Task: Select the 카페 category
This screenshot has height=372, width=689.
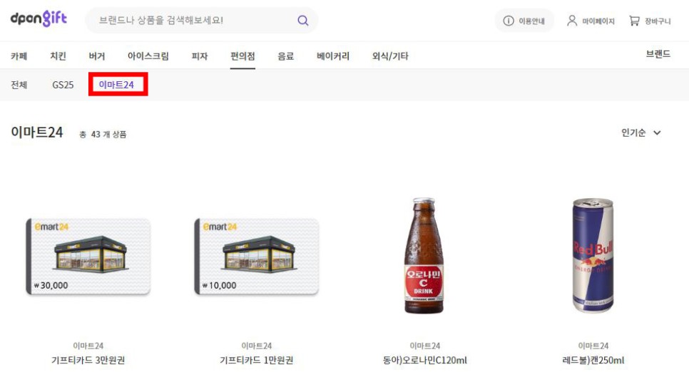Action: pos(19,56)
